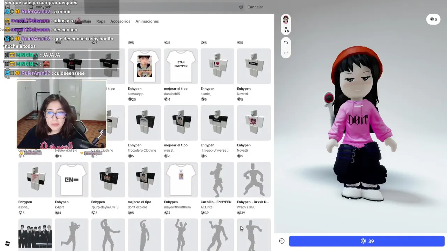Click the 20 Robux price under asmaaqqb
The image size is (447, 251).
tap(132, 99)
